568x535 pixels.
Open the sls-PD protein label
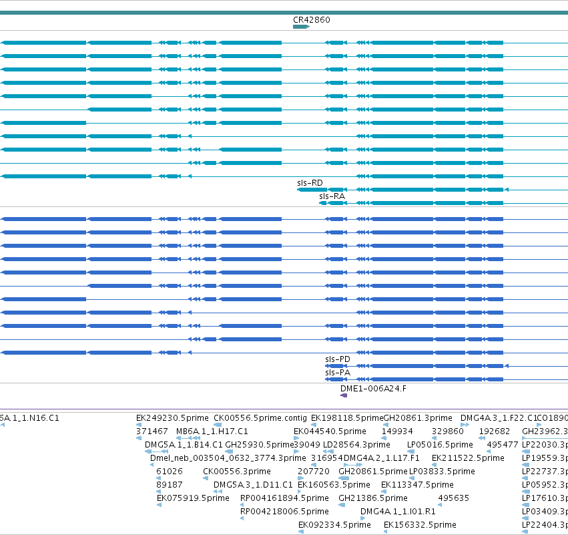pos(338,359)
